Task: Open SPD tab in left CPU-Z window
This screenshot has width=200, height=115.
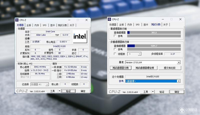Action: point(44,25)
